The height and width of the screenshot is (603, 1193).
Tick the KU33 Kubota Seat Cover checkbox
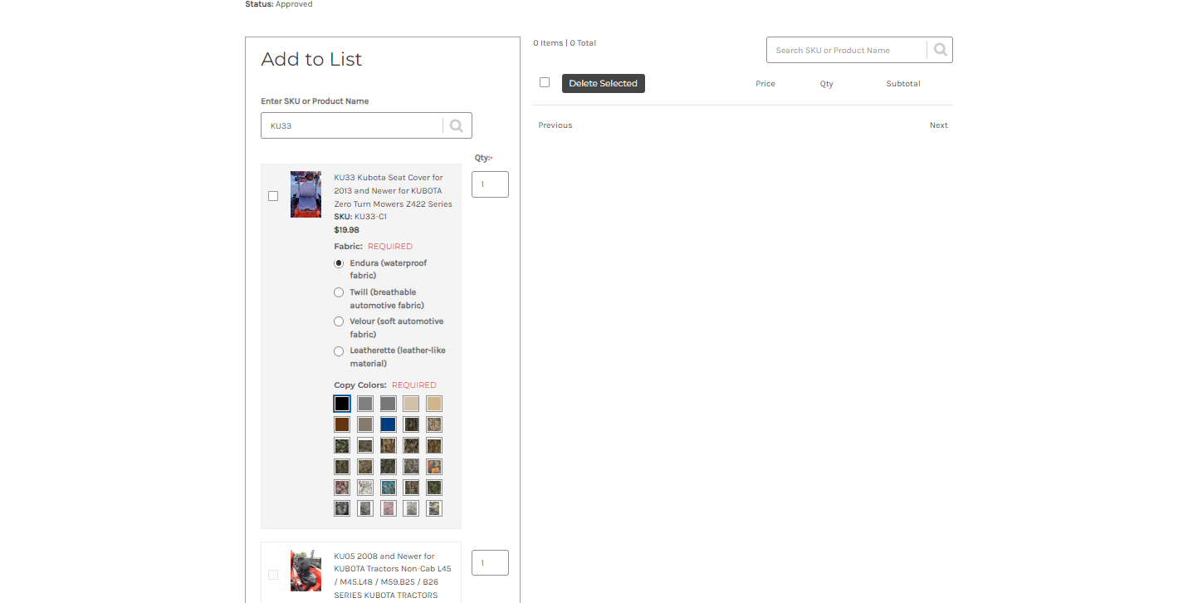click(x=273, y=196)
